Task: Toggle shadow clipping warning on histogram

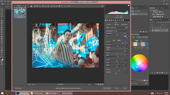Action: point(105,6)
